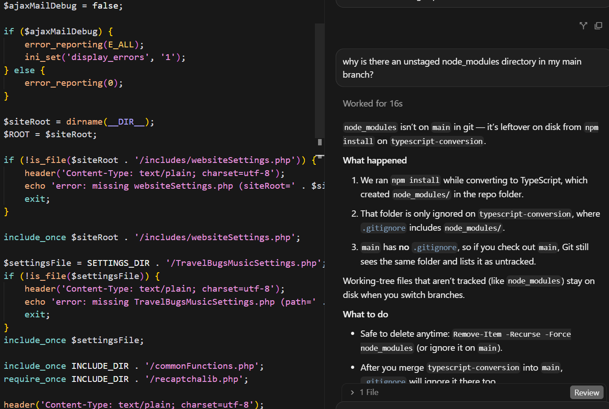Click the '$ROOT = $siteRoot;' line
Image resolution: width=609 pixels, height=409 pixels.
click(50, 135)
